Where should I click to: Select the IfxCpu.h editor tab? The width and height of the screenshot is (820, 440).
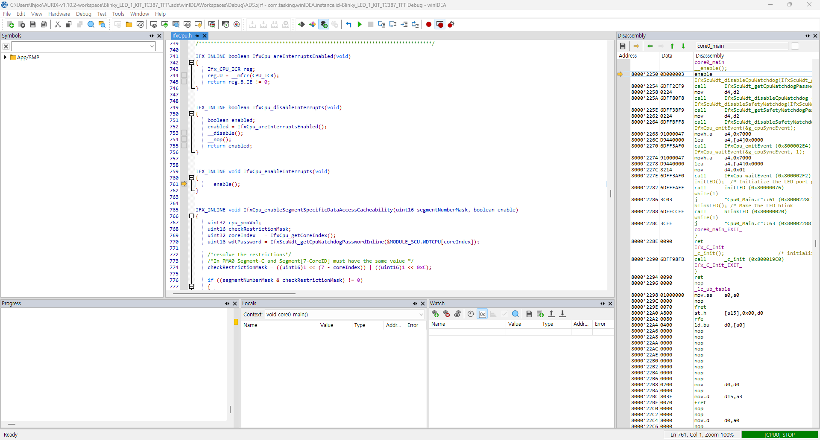[x=182, y=36]
